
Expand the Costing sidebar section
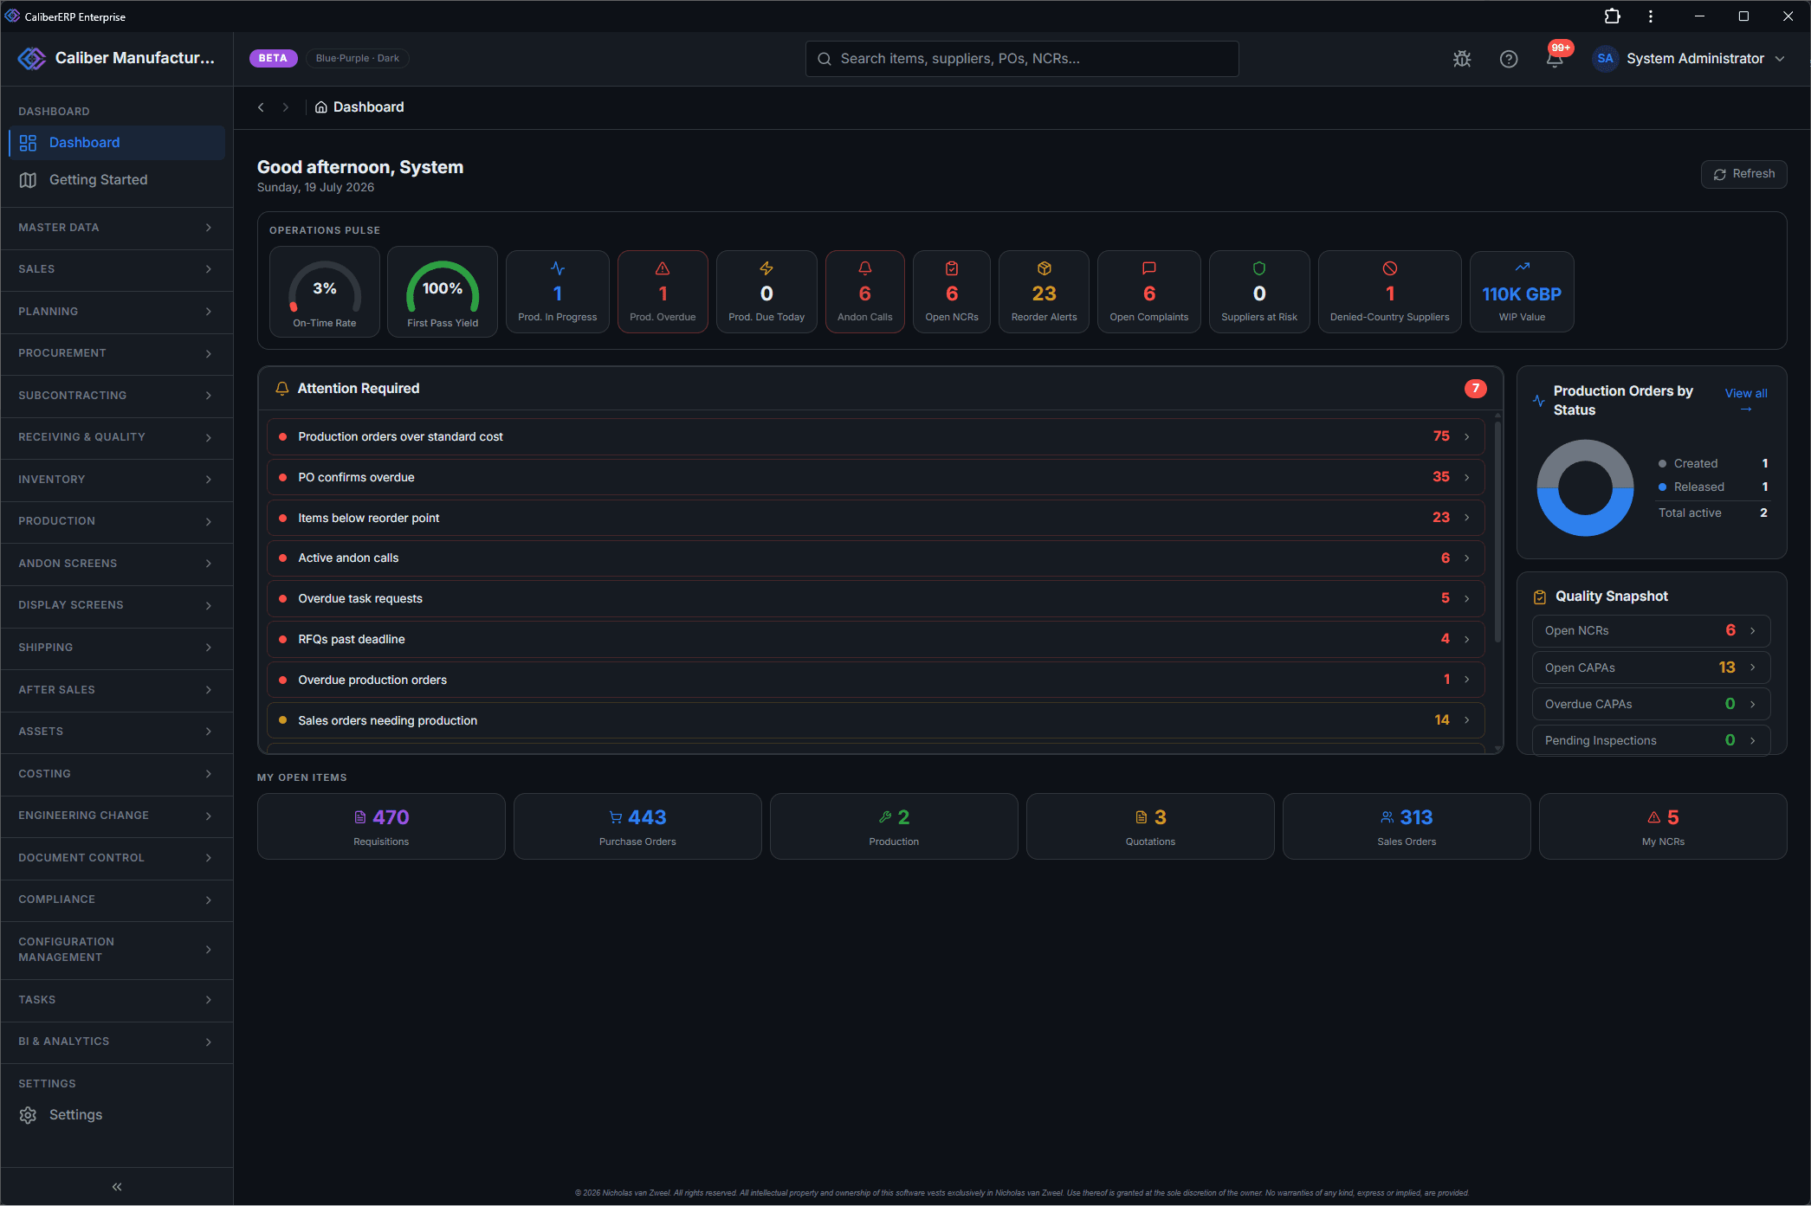(x=117, y=774)
